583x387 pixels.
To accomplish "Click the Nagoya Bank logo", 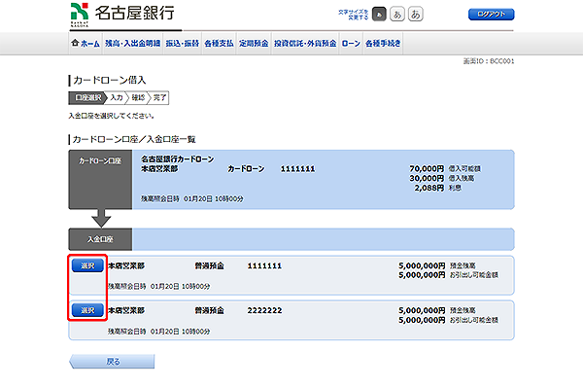I will (122, 15).
